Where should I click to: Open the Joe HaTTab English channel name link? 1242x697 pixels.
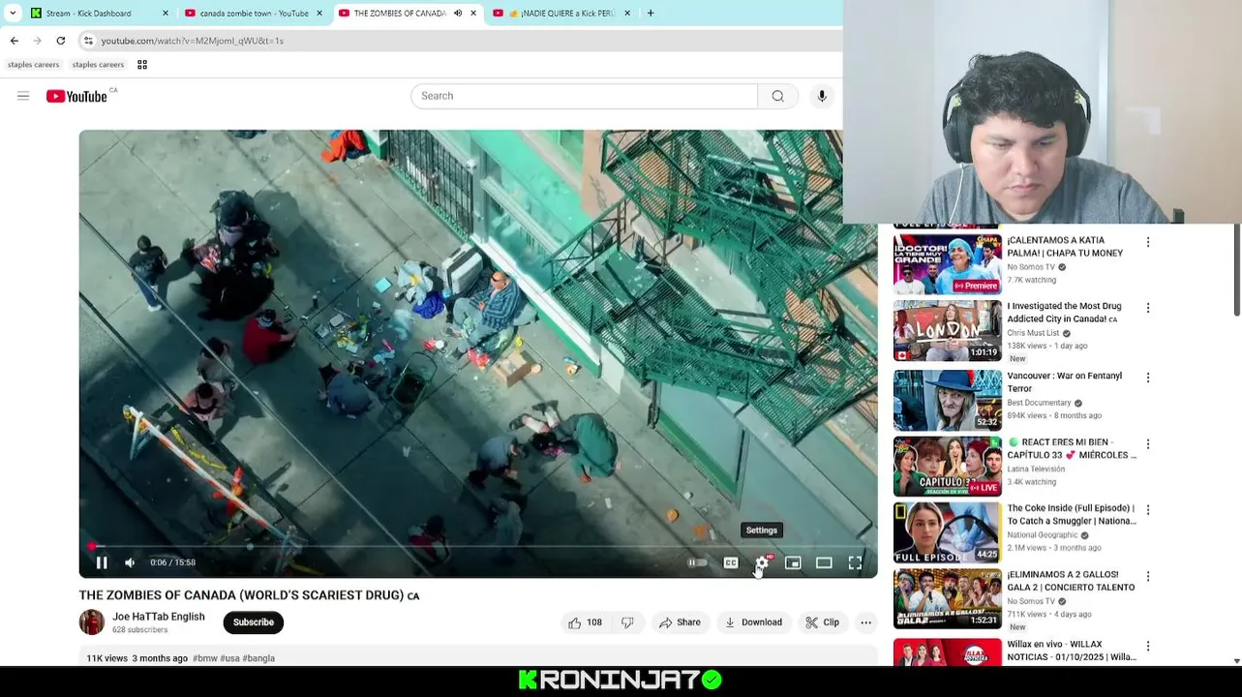(x=159, y=617)
